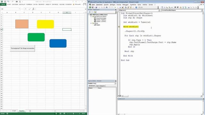Click the camera icon in Excel quick access
205x115 pixels.
pos(17,2)
